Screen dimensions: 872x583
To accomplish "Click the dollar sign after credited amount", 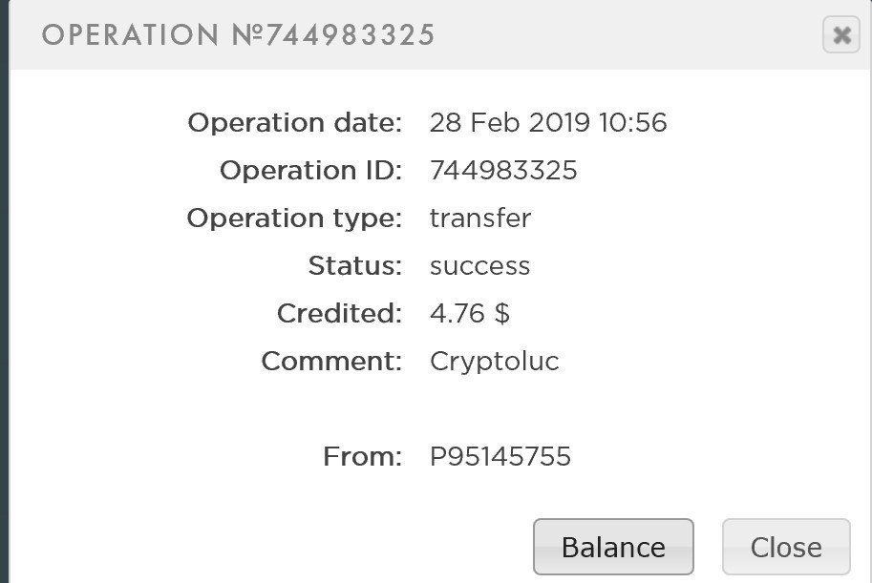I will 502,314.
